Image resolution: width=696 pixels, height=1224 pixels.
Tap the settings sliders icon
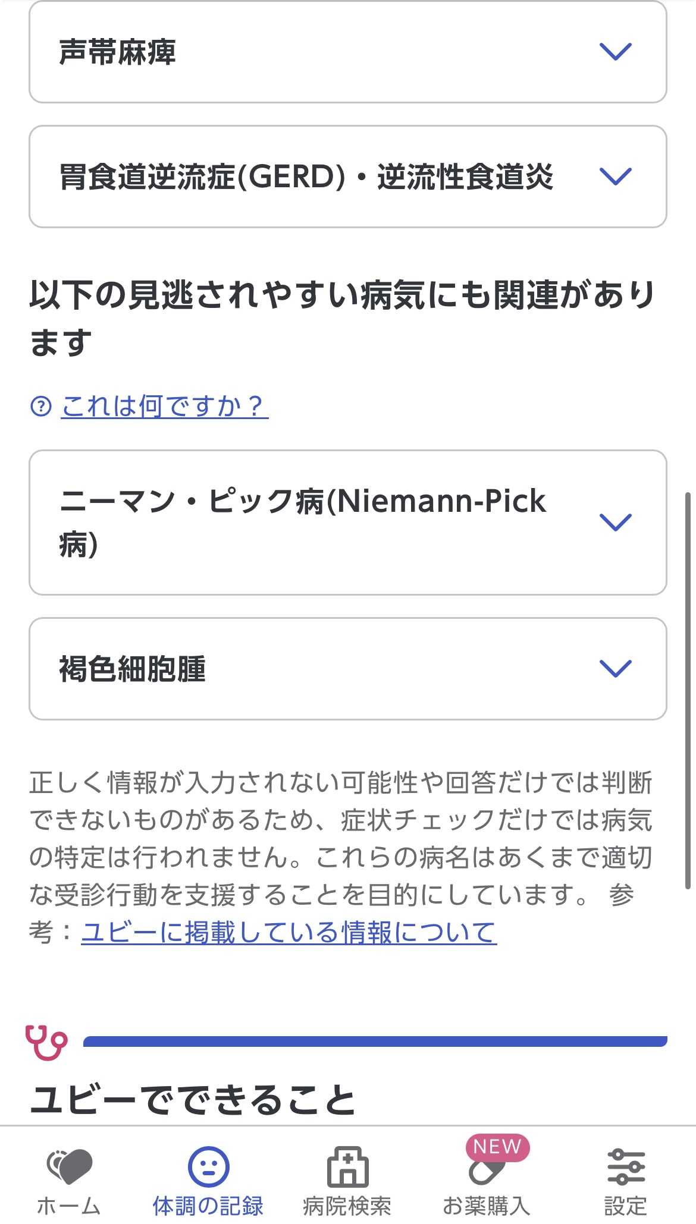click(x=626, y=1166)
